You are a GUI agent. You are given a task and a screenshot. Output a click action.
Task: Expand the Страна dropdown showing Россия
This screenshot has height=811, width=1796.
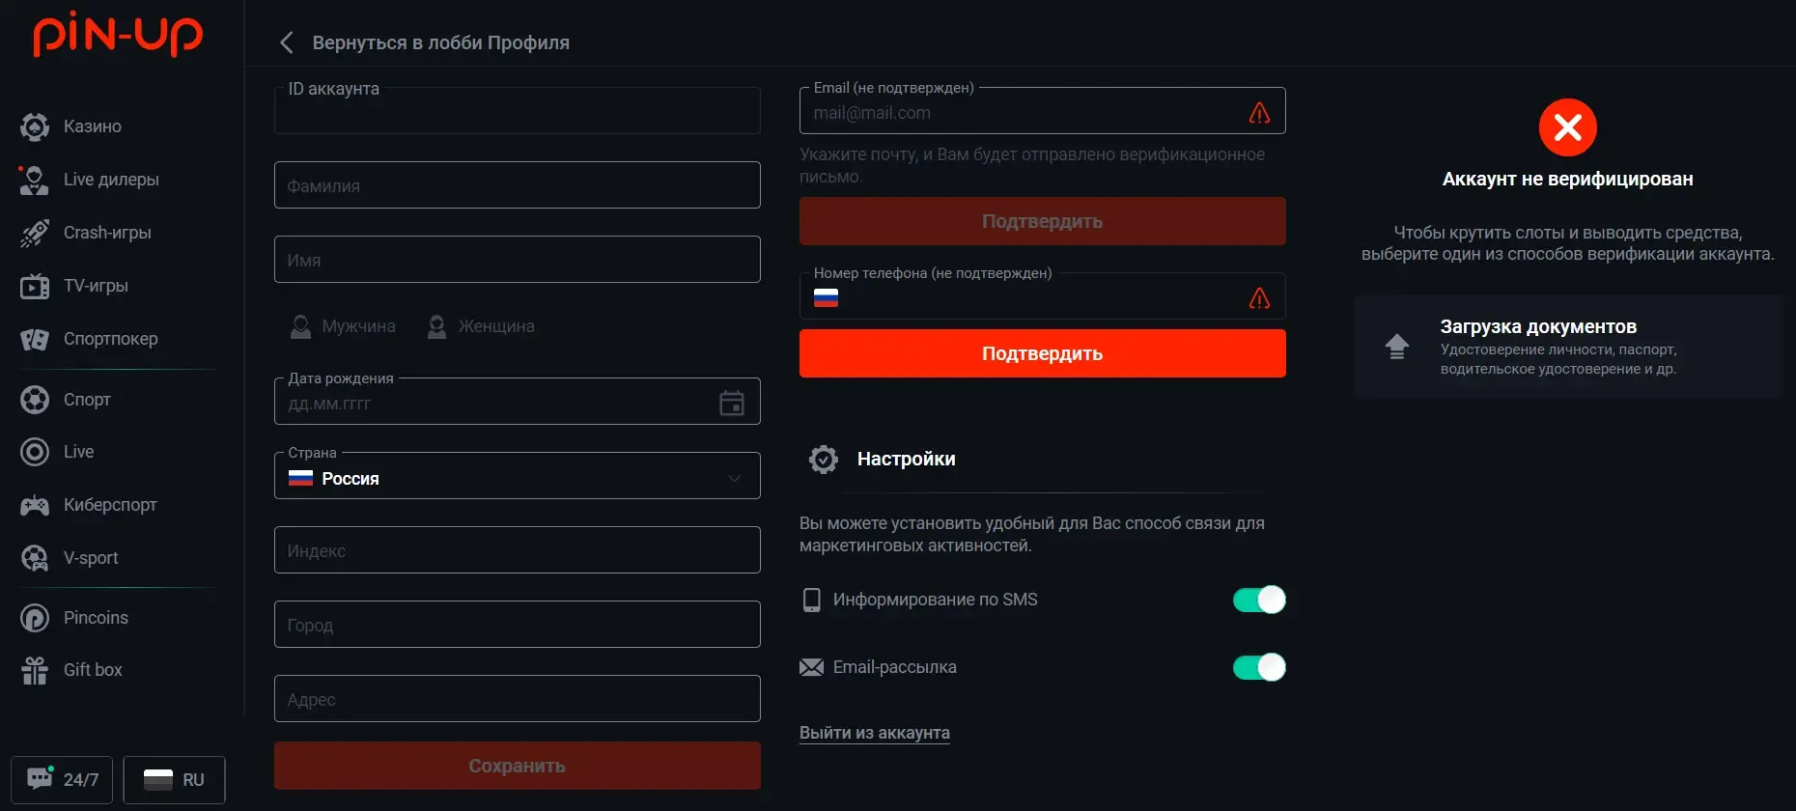pyautogui.click(x=518, y=476)
